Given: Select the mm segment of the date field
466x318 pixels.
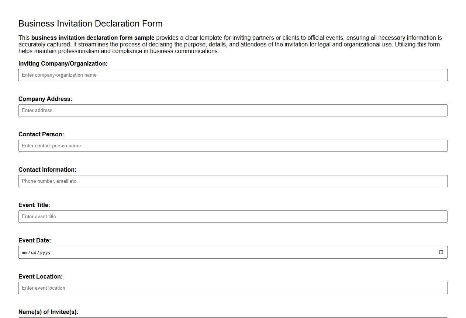Looking at the screenshot, I should pyautogui.click(x=25, y=252).
